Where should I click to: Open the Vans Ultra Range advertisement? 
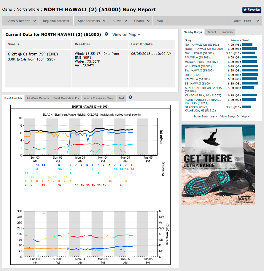point(218,164)
